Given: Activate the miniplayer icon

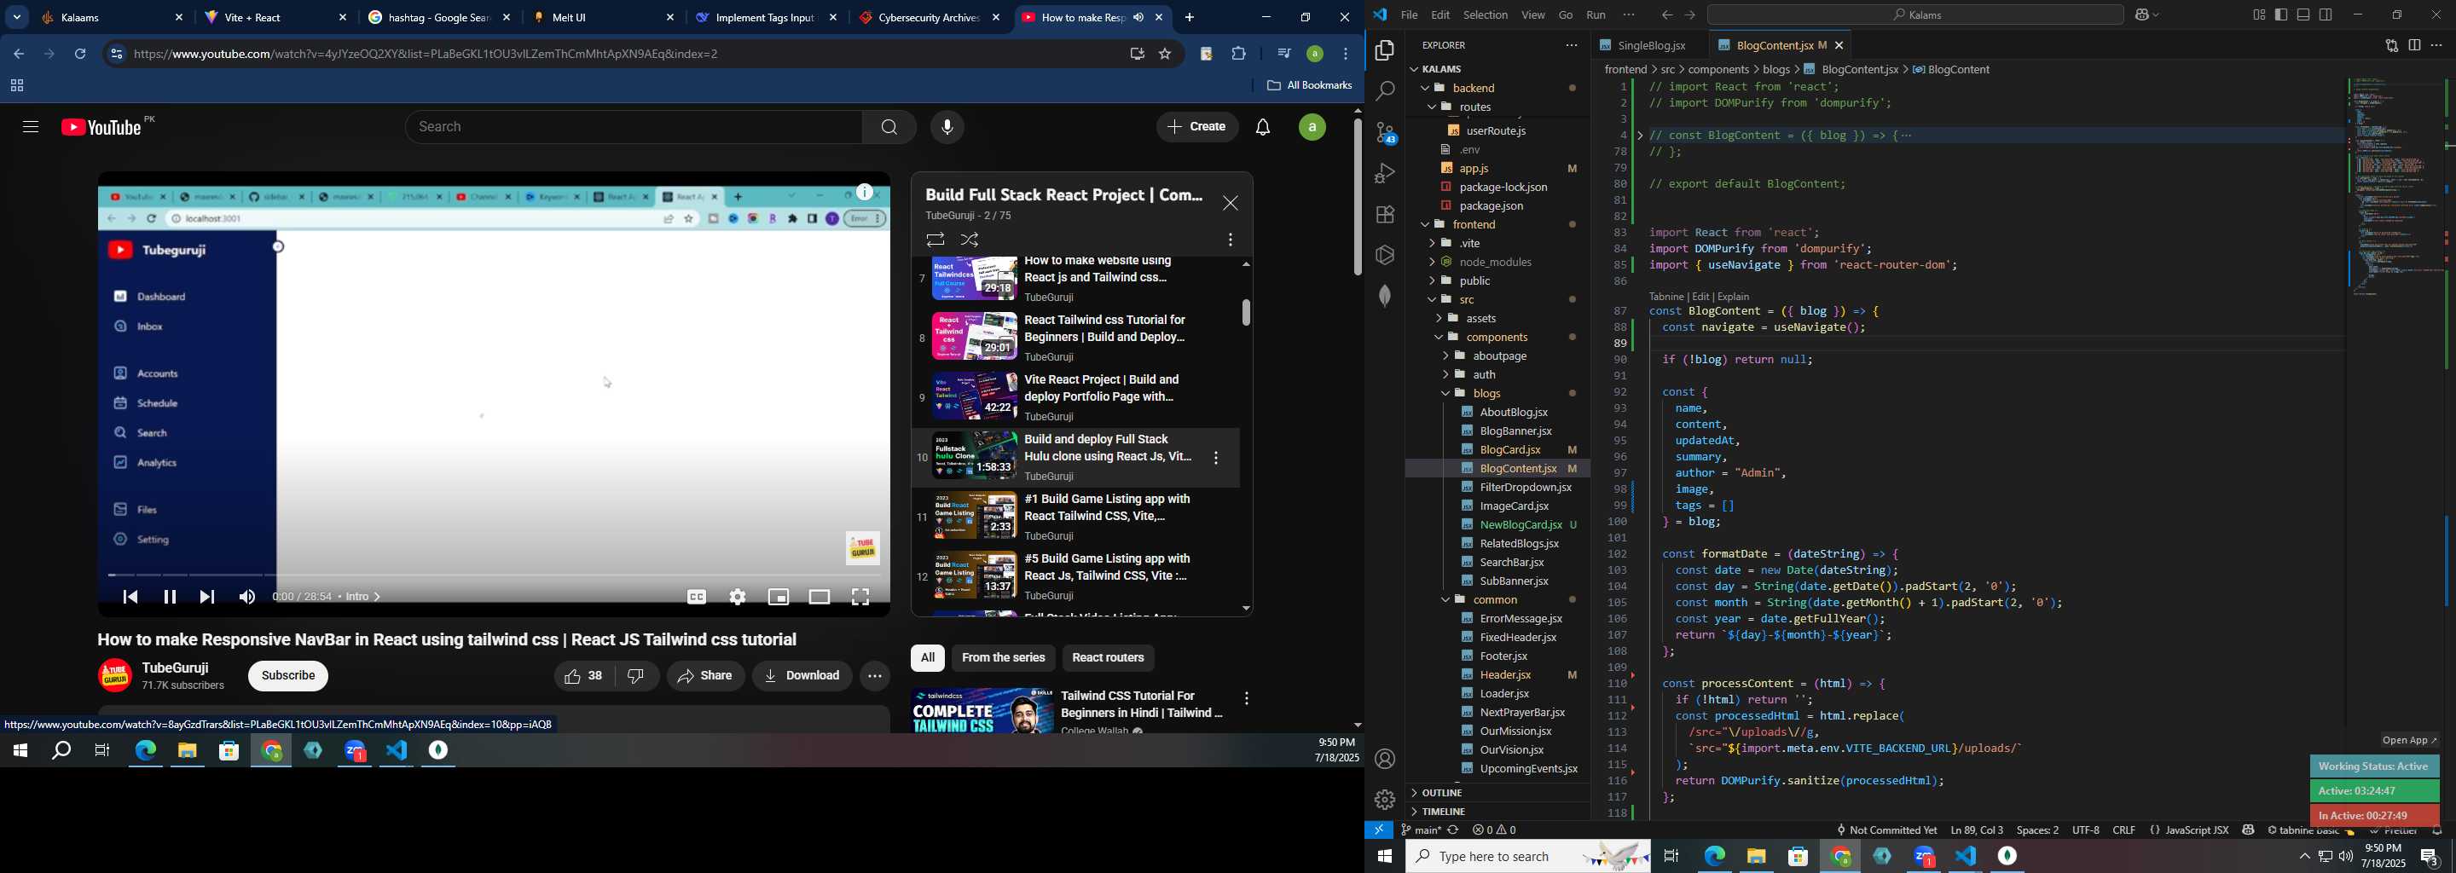Looking at the screenshot, I should [778, 597].
